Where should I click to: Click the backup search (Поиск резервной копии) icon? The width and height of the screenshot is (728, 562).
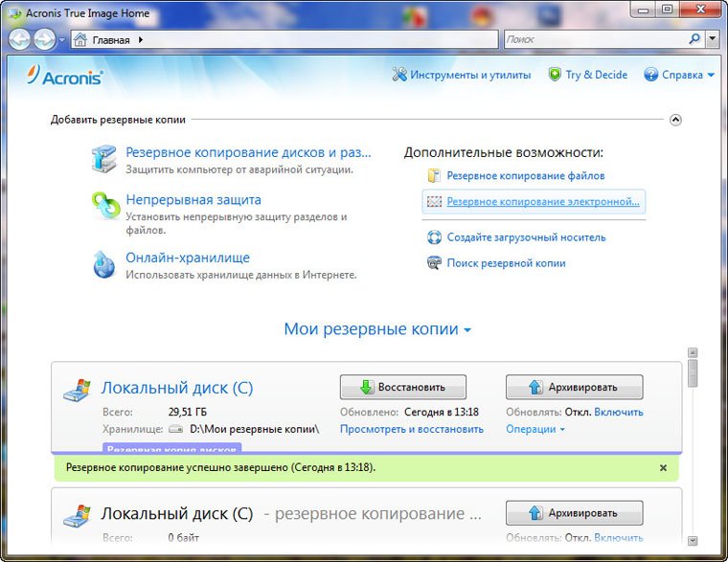point(434,262)
